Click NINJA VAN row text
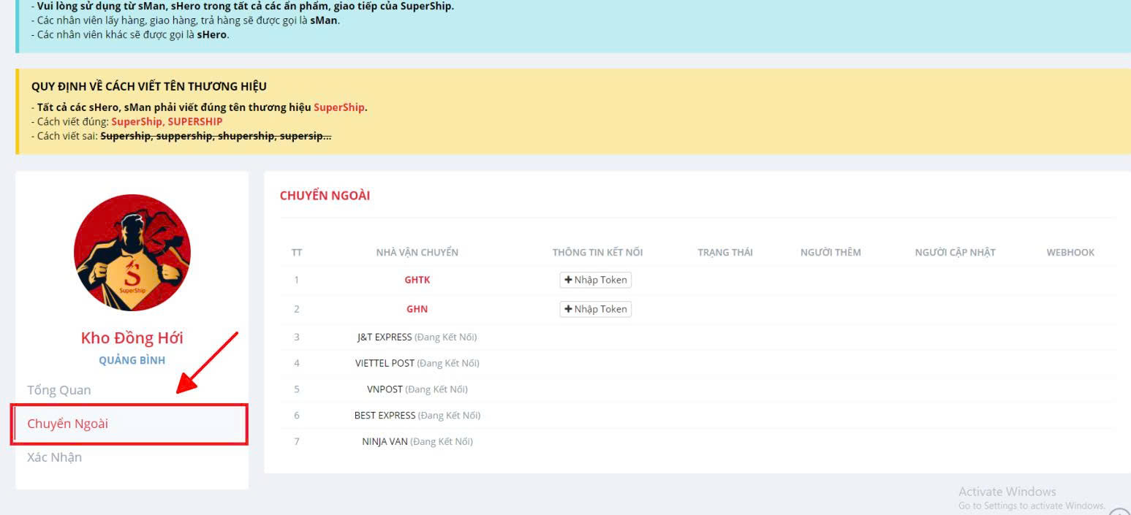This screenshot has width=1131, height=515. point(417,442)
